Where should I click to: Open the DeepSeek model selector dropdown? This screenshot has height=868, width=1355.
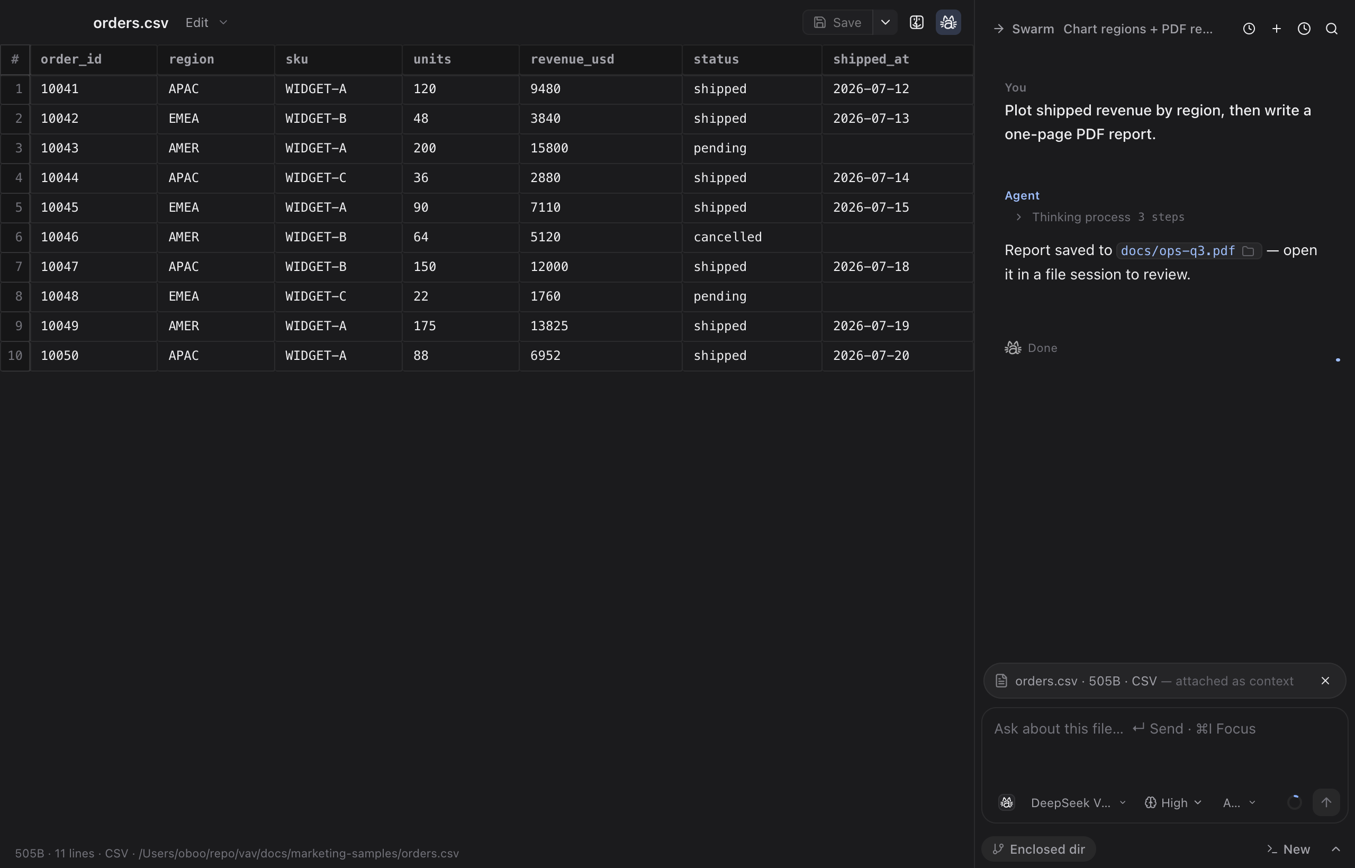1078,802
